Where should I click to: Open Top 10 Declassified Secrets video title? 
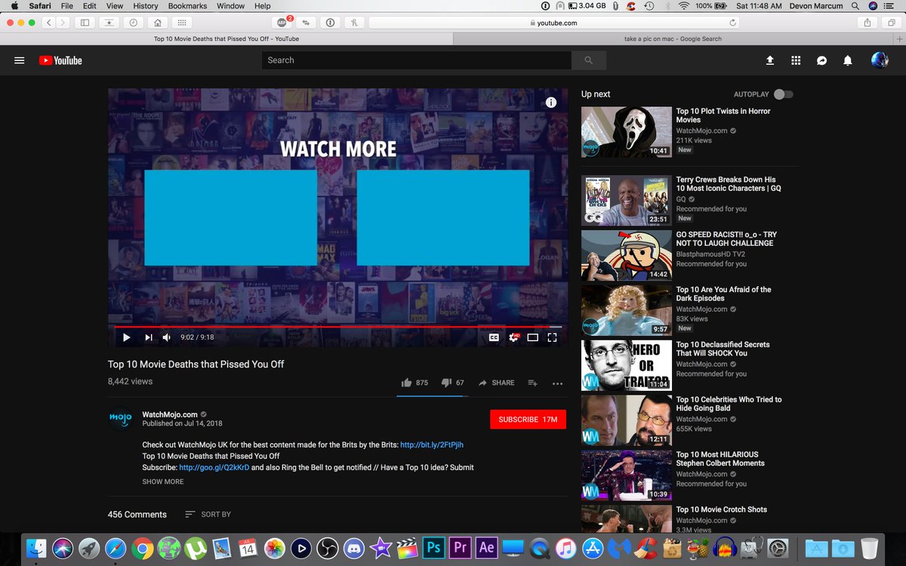coord(723,349)
